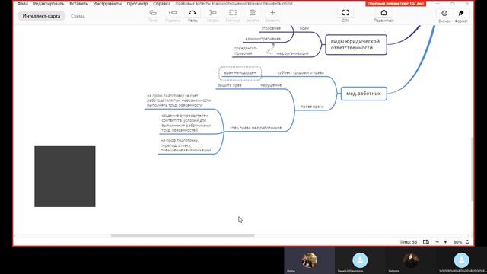Choose the Граница boundary tool
The height and width of the screenshot is (274, 487).
pyautogui.click(x=233, y=13)
